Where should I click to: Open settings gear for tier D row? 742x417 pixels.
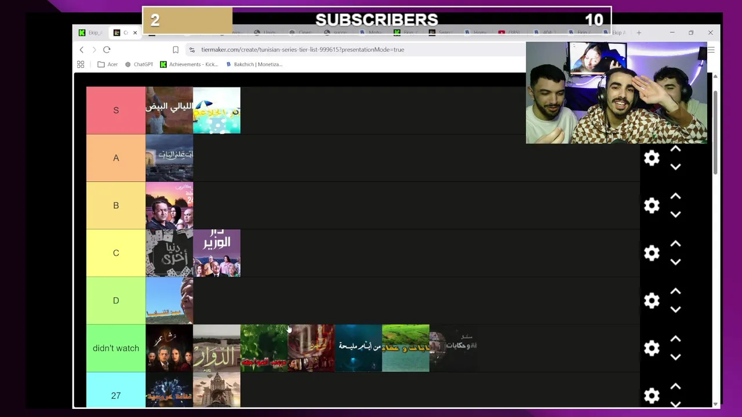652,301
